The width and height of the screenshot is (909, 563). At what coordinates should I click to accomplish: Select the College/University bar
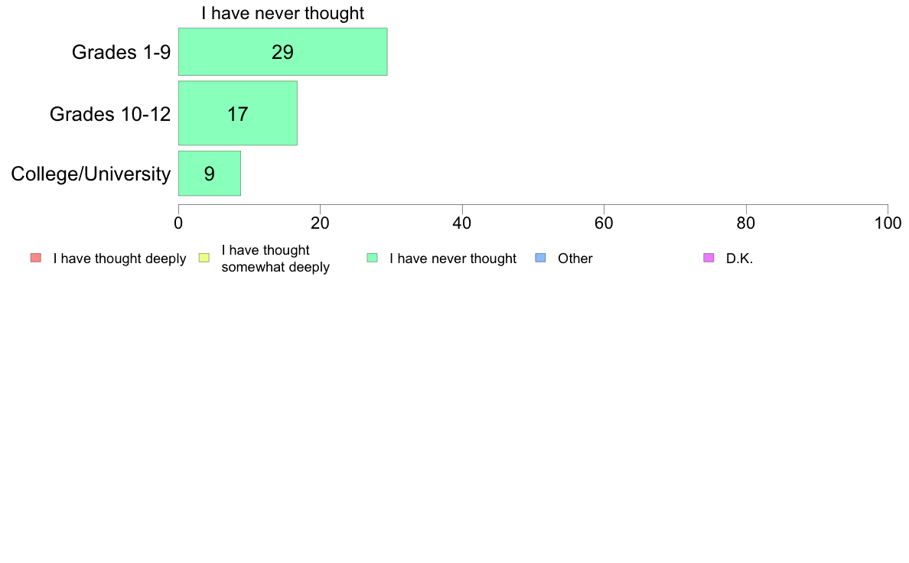pyautogui.click(x=210, y=174)
